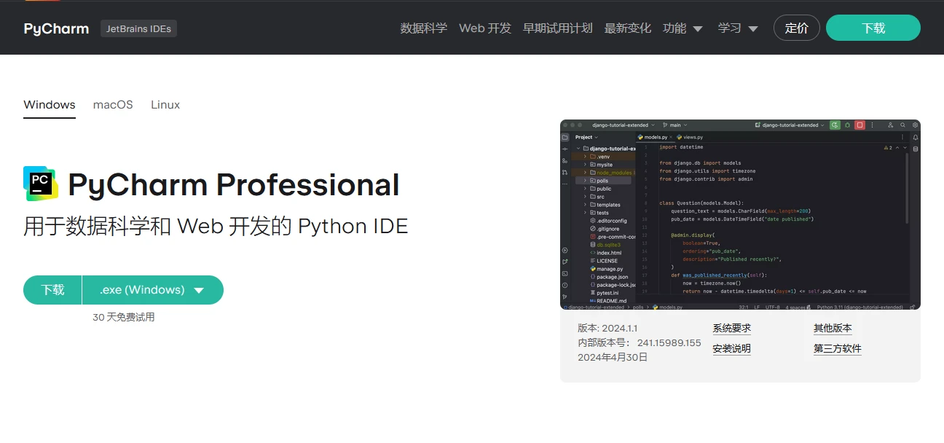The height and width of the screenshot is (443, 944).
Task: Click the green Run button in IDE preview
Action: 835,125
